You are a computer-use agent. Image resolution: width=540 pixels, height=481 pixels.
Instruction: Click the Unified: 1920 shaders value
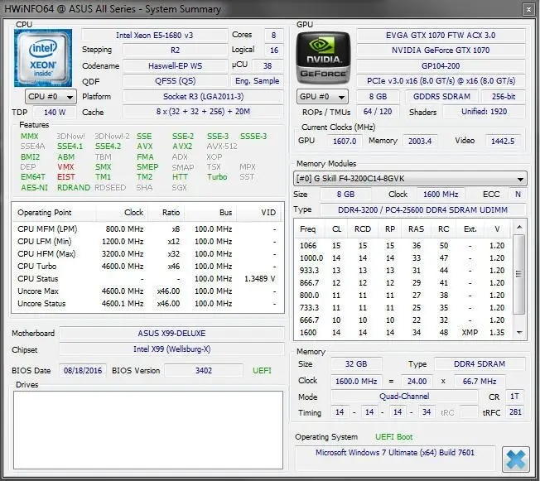484,112
